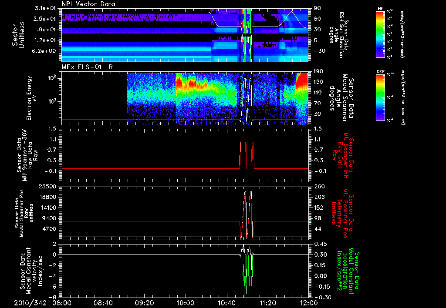Screen dimensions: 446x308
Task: Click the '1.9e+01' sector tick label
Action: 46,30
